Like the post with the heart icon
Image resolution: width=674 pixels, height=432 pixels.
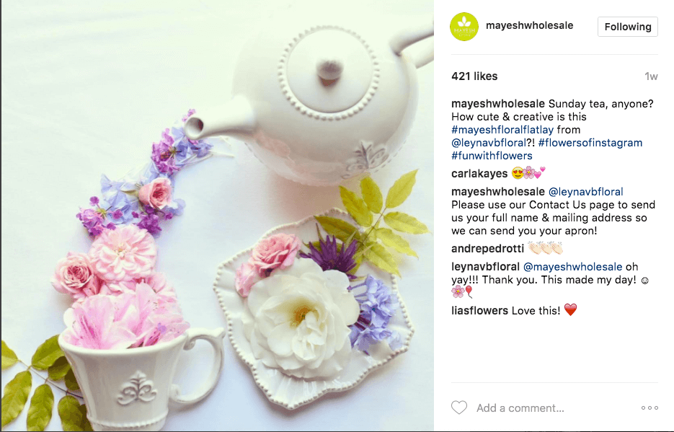(458, 407)
